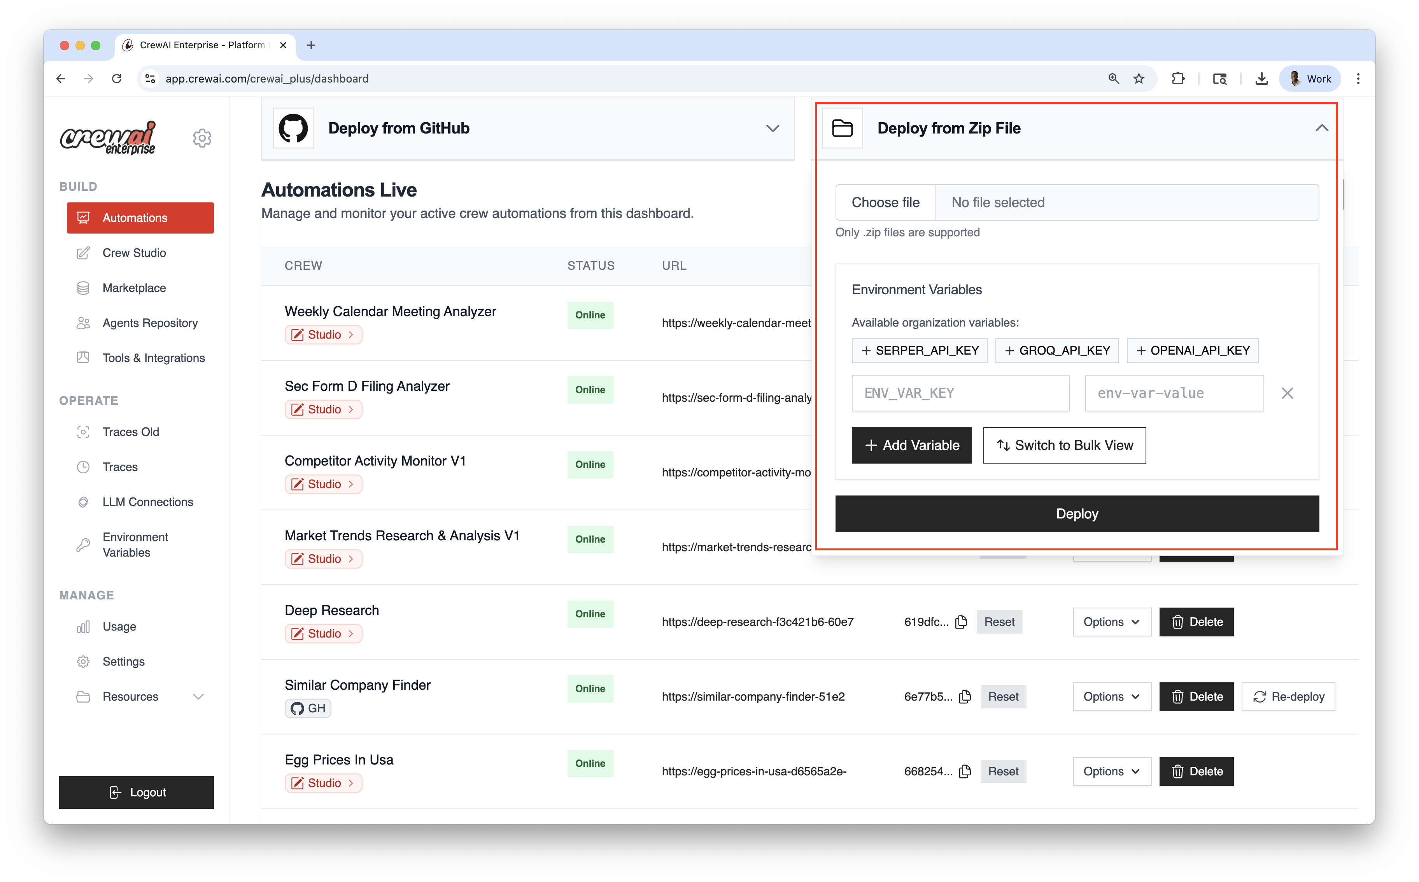Click the LLM Connections icon
Image resolution: width=1419 pixels, height=882 pixels.
83,502
